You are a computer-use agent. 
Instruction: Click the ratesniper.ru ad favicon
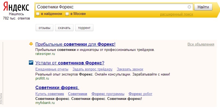[x=31, y=44]
